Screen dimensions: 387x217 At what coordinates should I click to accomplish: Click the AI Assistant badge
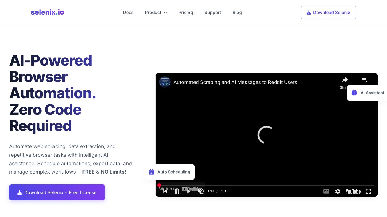tap(367, 93)
